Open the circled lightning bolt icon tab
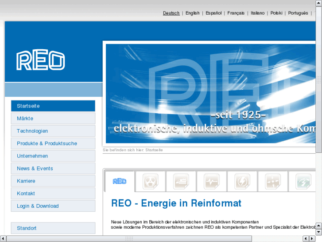This screenshot has width=322, height=242. click(x=242, y=182)
